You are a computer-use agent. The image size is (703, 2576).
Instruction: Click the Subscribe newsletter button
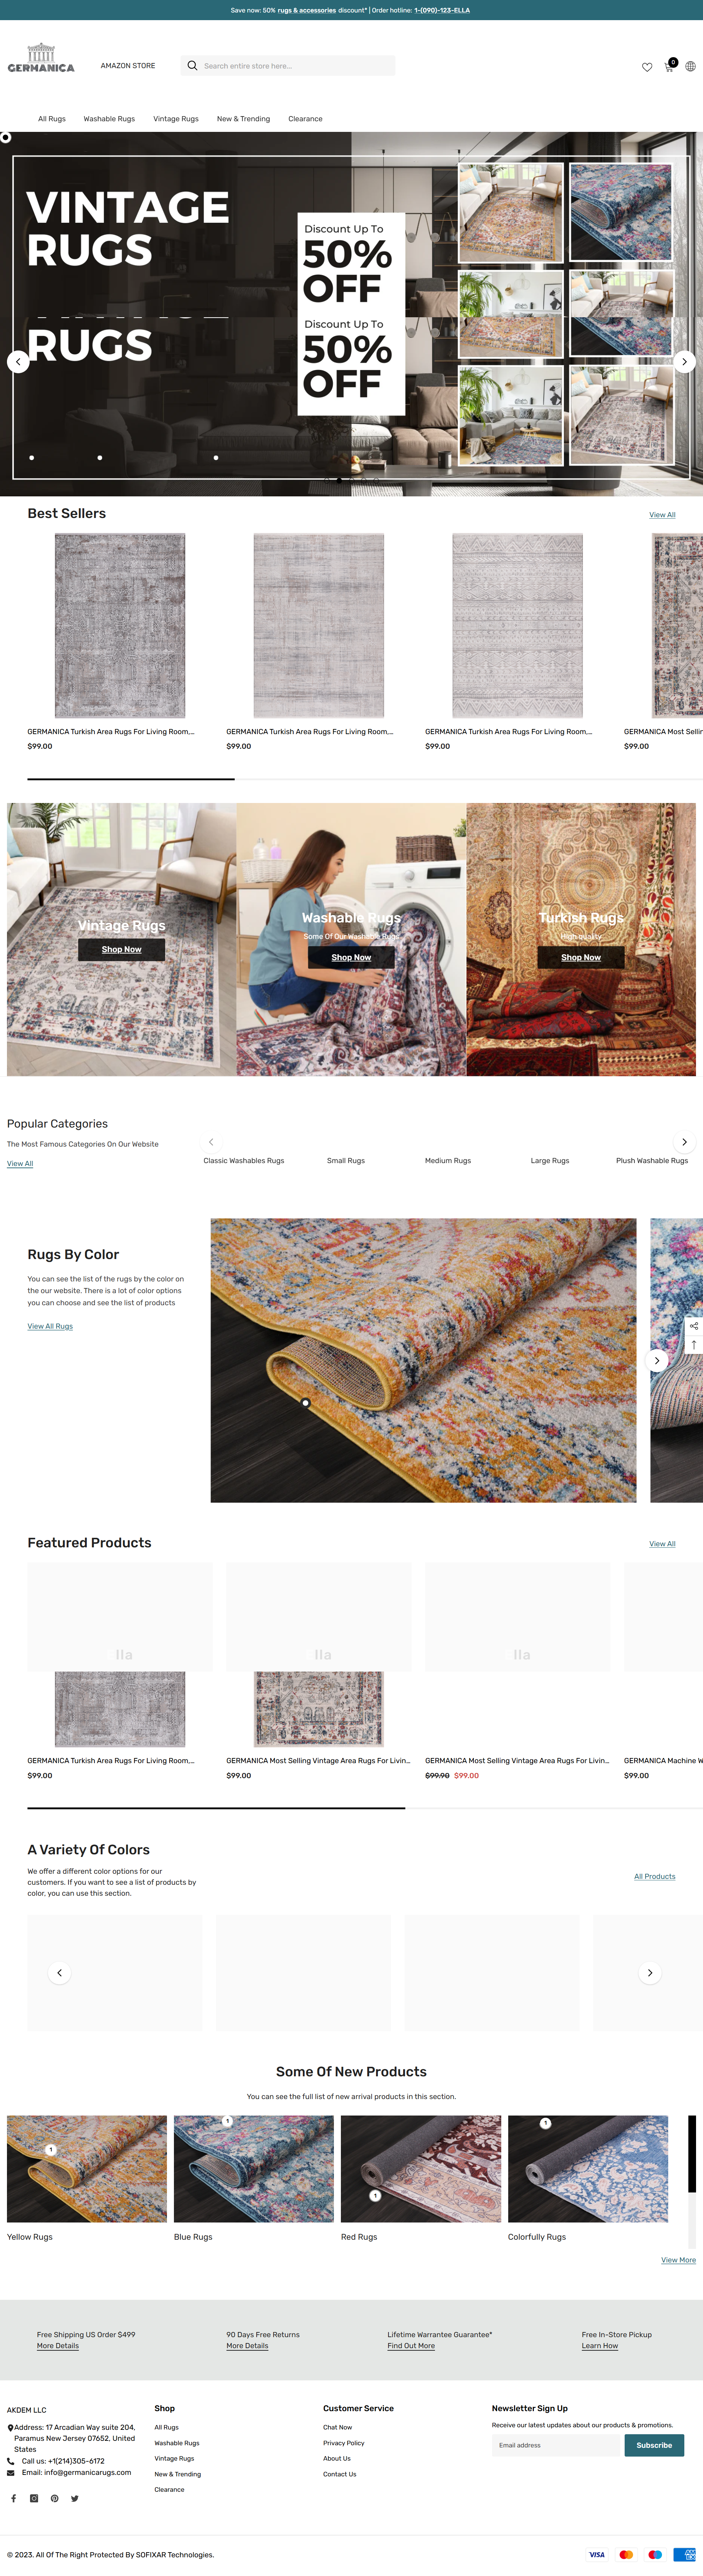[x=654, y=2445]
